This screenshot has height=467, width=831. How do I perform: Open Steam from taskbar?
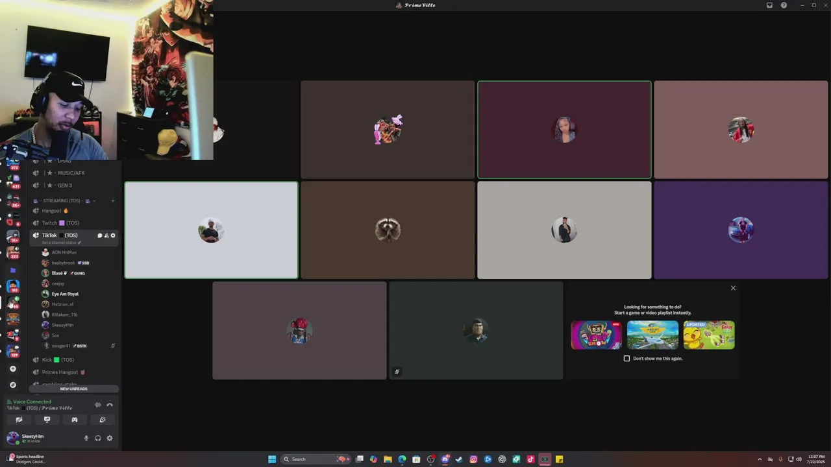click(x=459, y=459)
